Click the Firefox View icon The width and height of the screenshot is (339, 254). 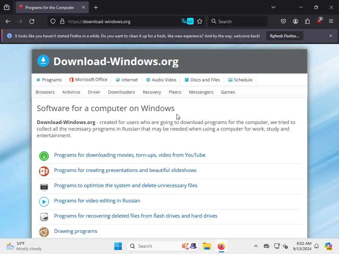pyautogui.click(x=7, y=8)
